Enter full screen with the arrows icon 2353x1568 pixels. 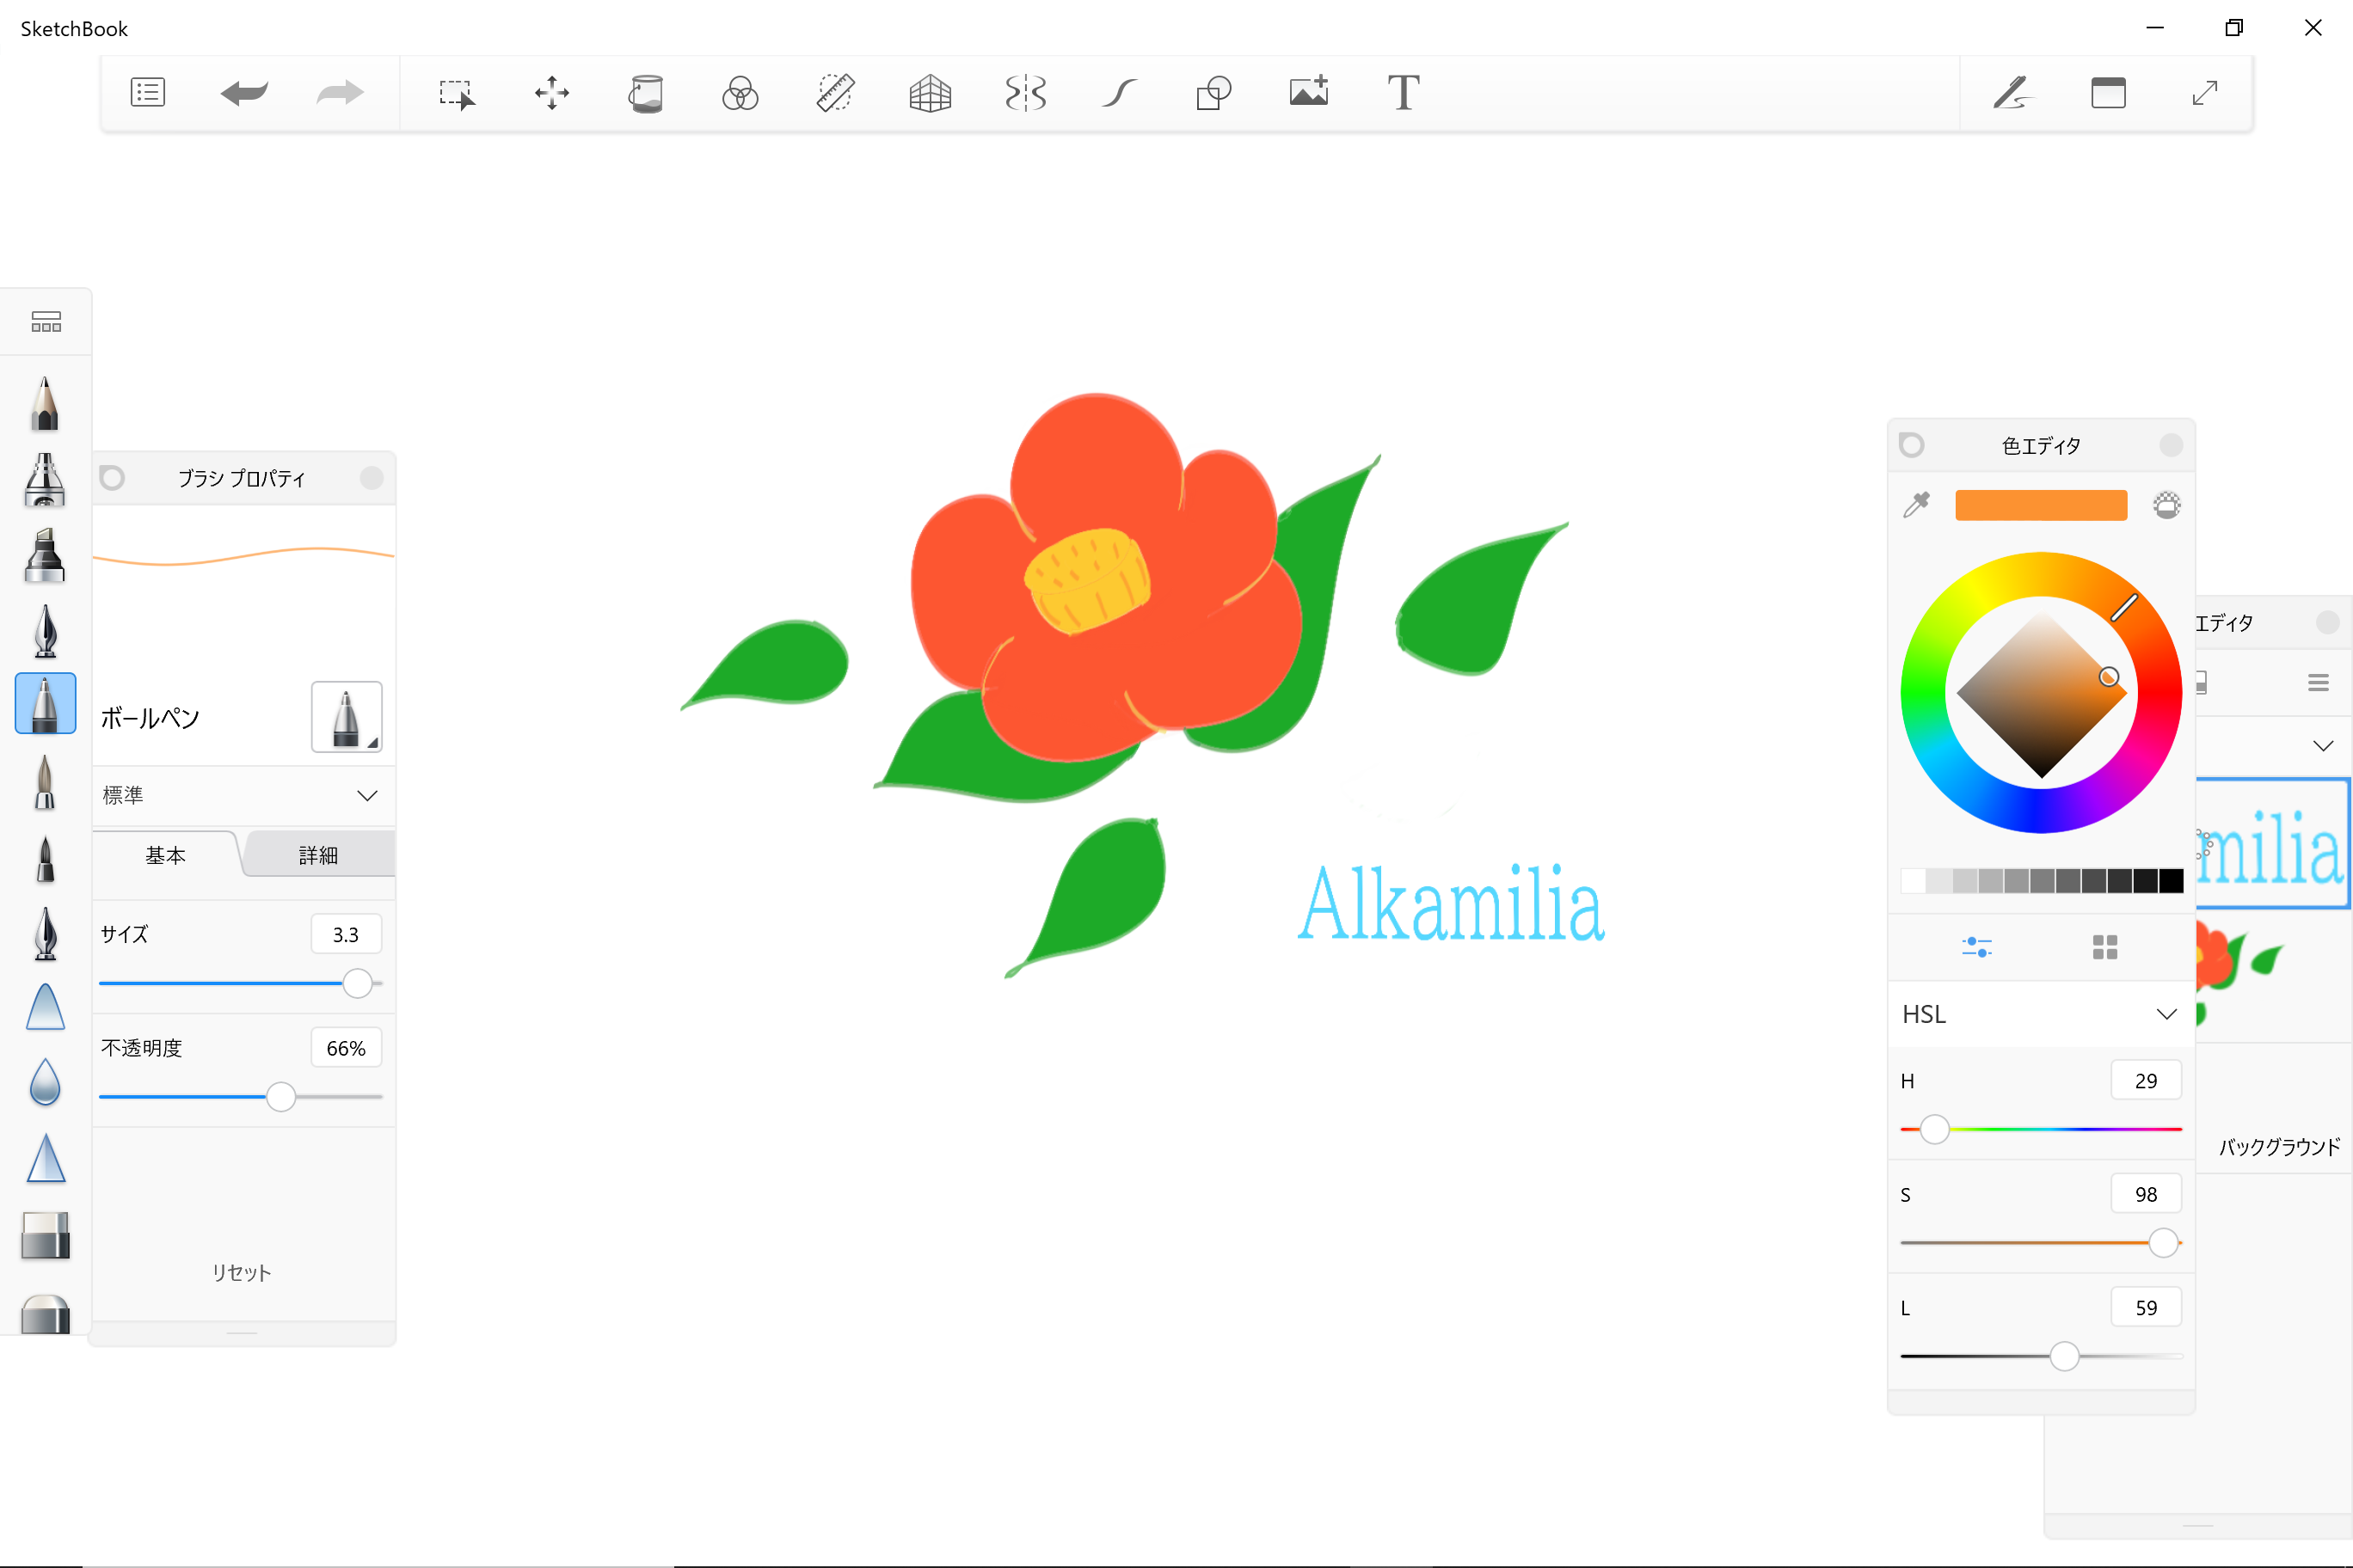point(2205,93)
